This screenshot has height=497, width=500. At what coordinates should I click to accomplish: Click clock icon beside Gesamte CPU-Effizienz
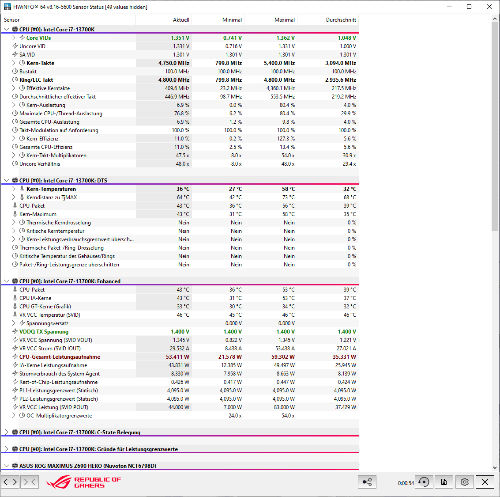(x=15, y=147)
